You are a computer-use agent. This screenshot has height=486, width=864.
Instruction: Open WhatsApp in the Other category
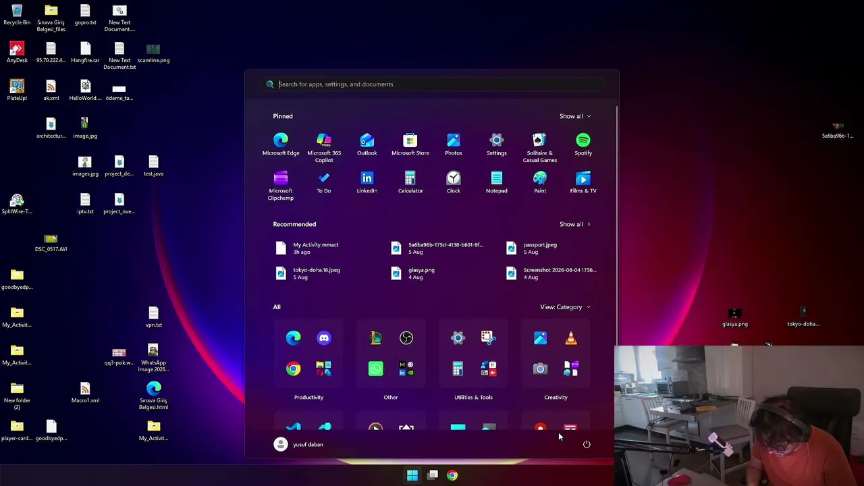pyautogui.click(x=375, y=369)
